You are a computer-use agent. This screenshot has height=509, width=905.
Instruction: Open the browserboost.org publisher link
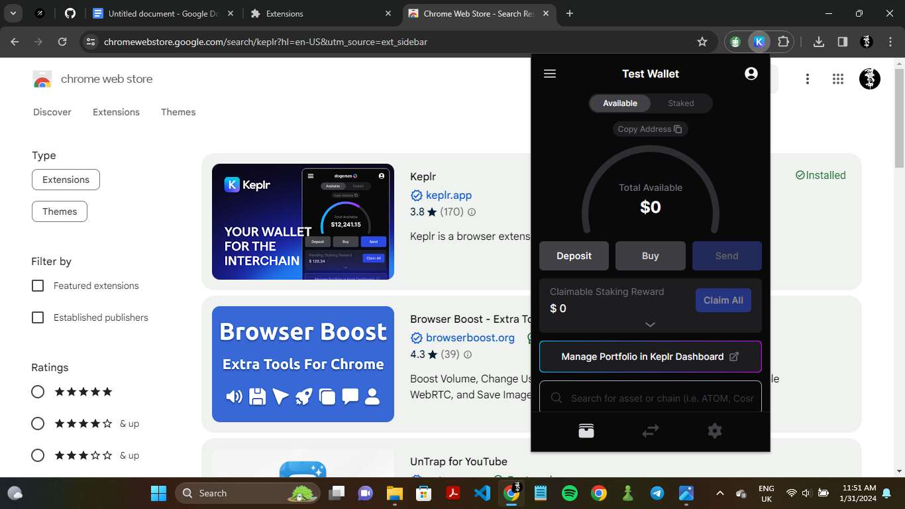pyautogui.click(x=470, y=338)
